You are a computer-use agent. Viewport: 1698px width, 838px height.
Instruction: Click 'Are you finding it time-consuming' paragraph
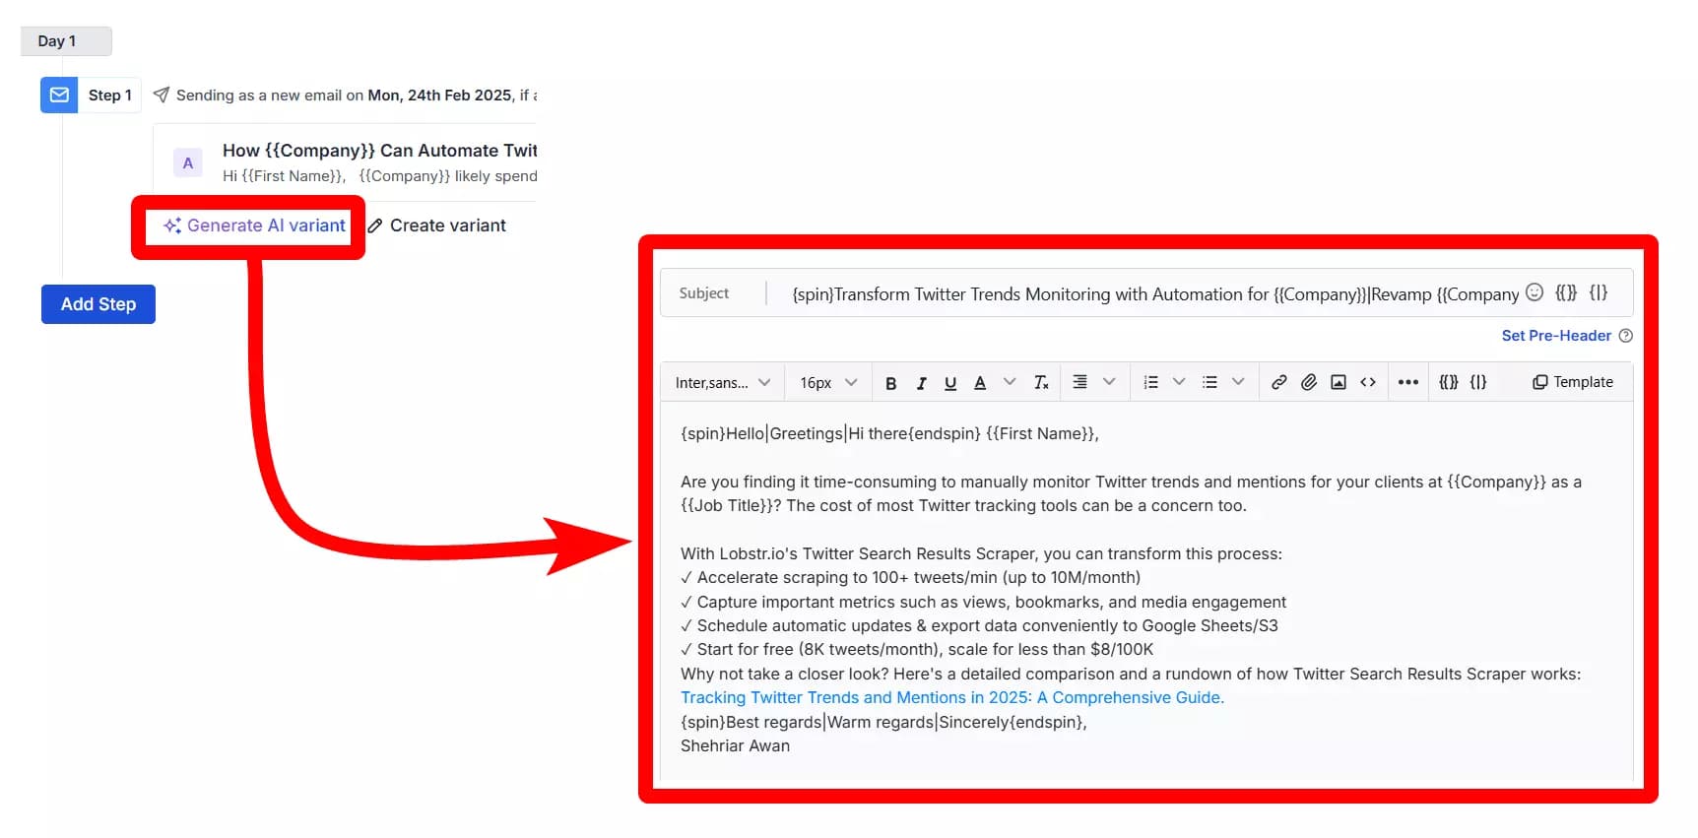click(x=1131, y=493)
